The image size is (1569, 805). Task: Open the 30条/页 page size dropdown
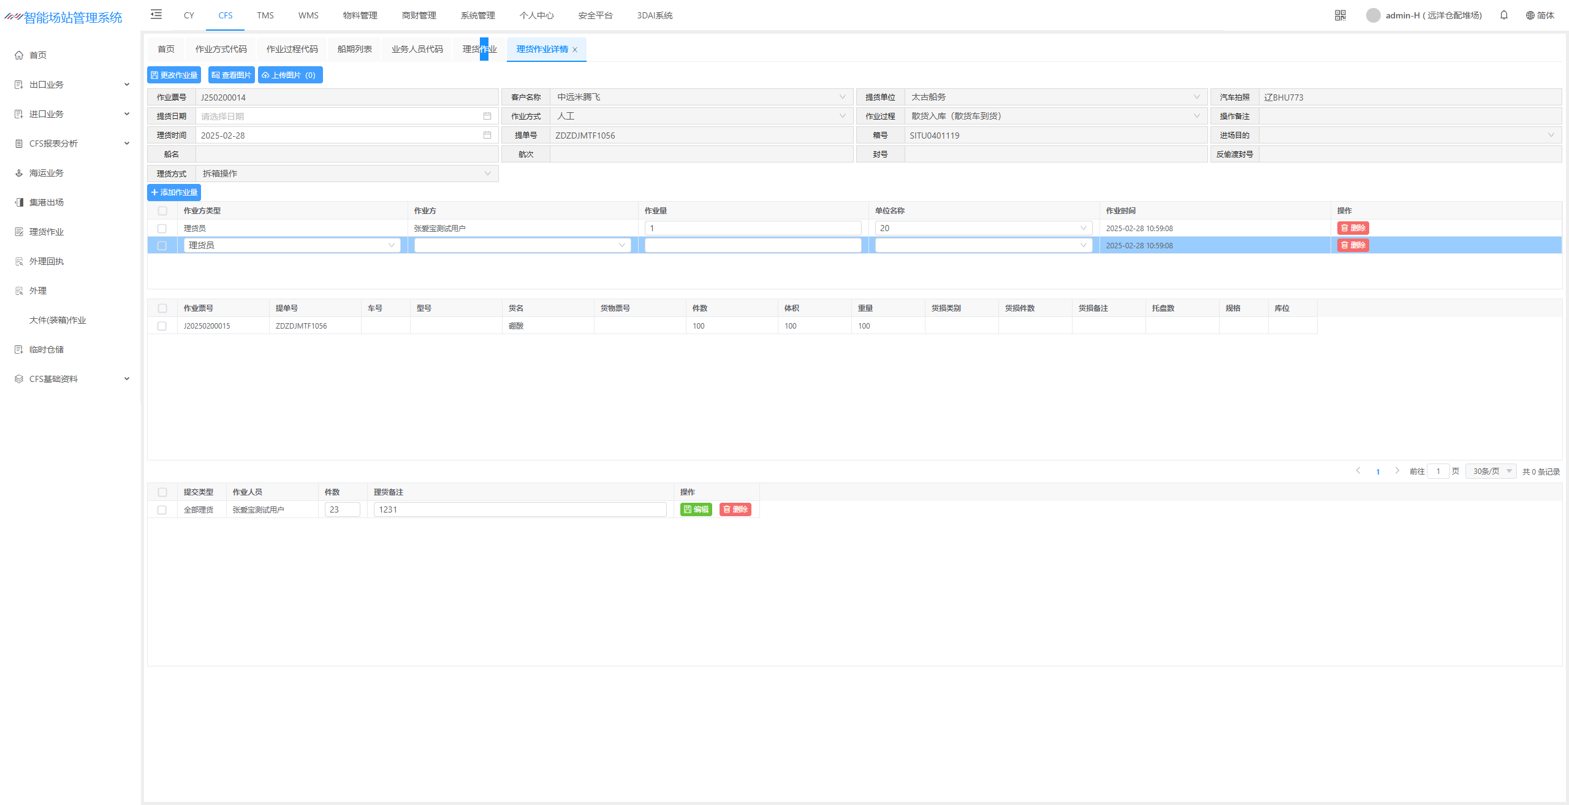coord(1491,471)
